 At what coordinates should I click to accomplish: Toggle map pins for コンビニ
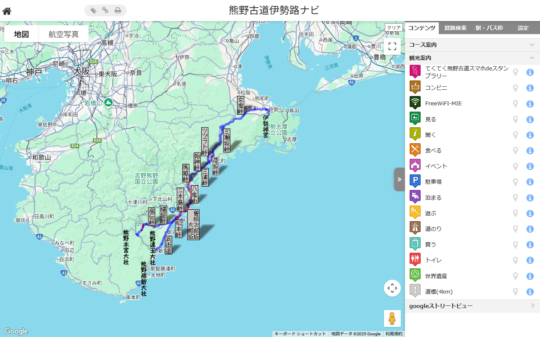(515, 88)
